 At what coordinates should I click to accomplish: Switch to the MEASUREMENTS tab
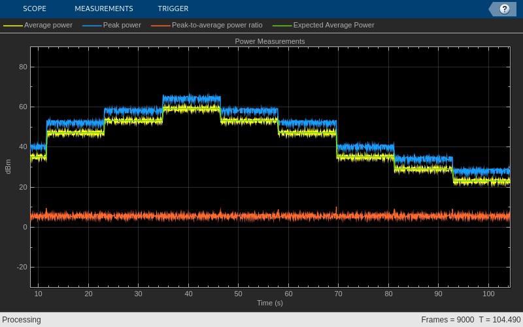tap(104, 9)
